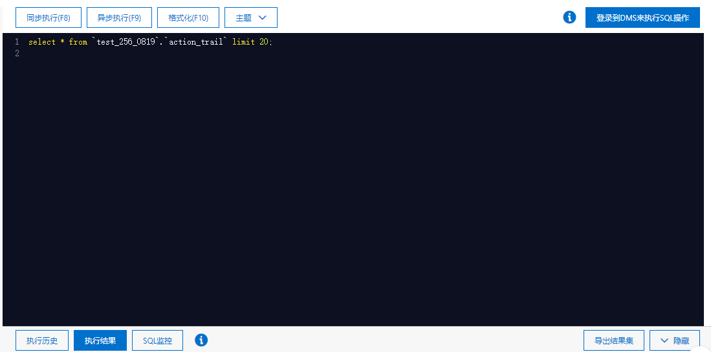The image size is (711, 352).
Task: Collapse the panel using 隐藏
Action: pos(675,340)
